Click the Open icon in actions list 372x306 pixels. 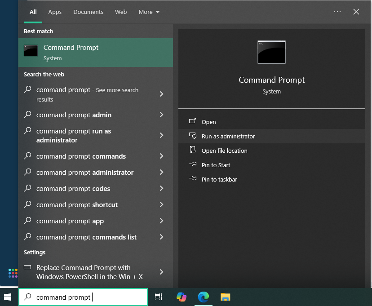coord(192,121)
